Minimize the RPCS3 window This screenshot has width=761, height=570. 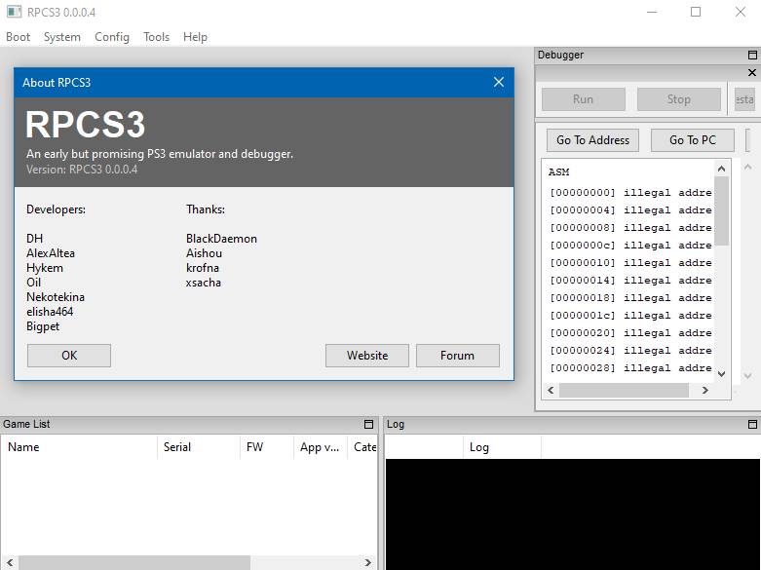(652, 12)
